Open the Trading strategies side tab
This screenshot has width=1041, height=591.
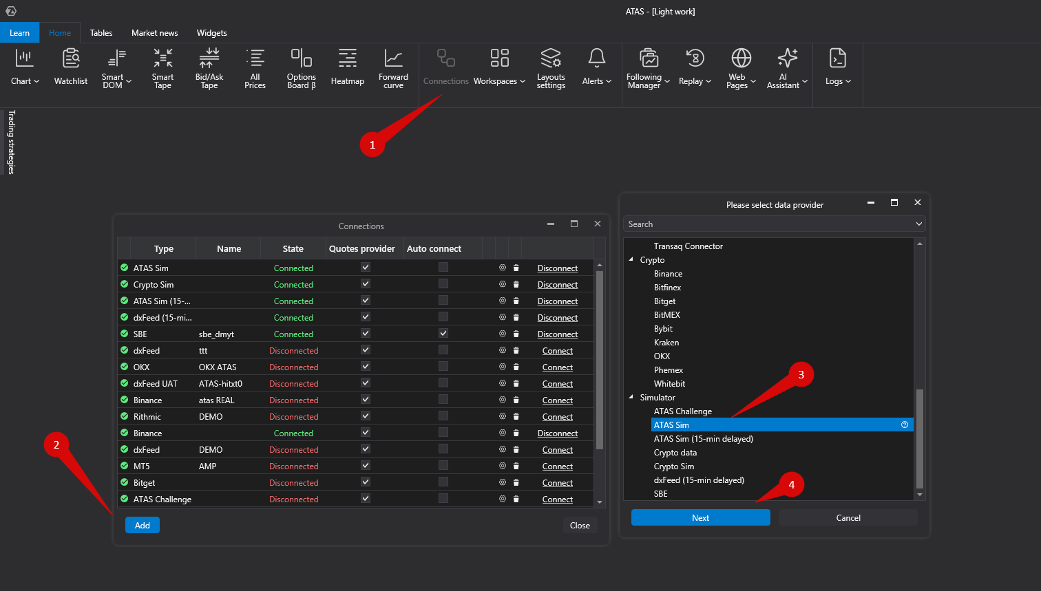pos(11,142)
